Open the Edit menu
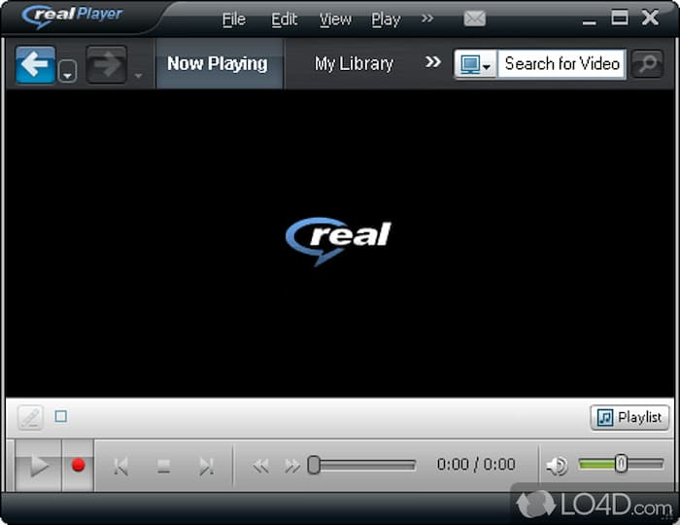This screenshot has height=525, width=680. point(284,19)
